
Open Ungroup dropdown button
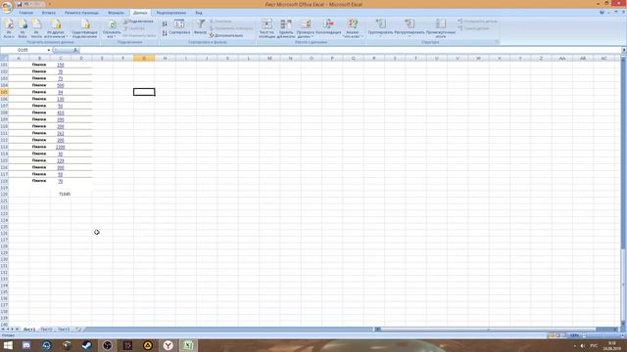[410, 27]
